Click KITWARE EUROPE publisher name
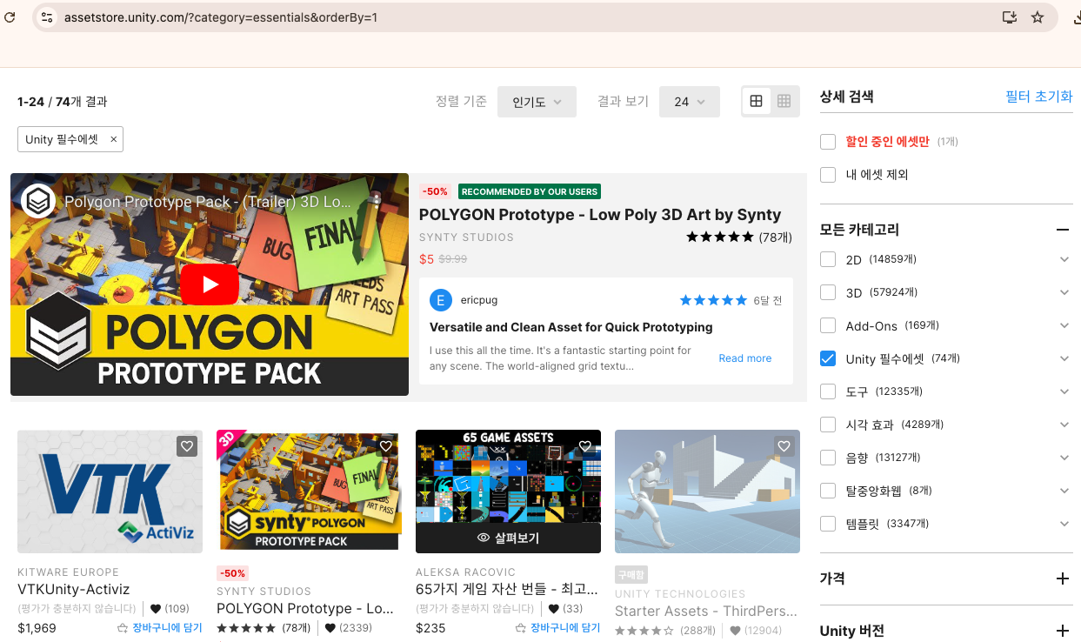This screenshot has height=642, width=1081. tap(68, 572)
